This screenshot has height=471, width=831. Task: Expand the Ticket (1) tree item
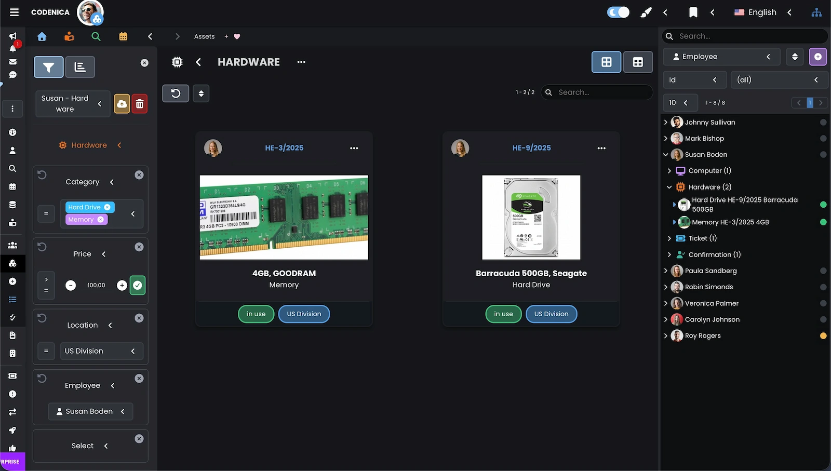670,238
